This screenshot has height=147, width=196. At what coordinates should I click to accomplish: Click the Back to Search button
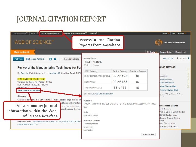click(x=22, y=52)
